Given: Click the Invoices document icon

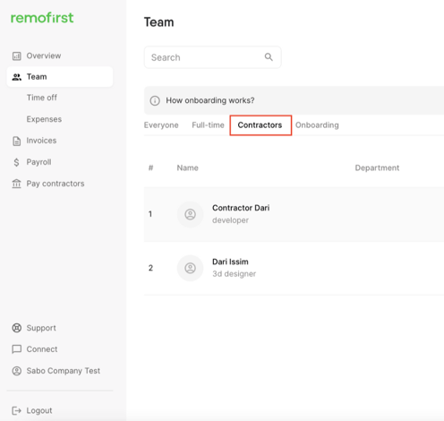Looking at the screenshot, I should (16, 141).
